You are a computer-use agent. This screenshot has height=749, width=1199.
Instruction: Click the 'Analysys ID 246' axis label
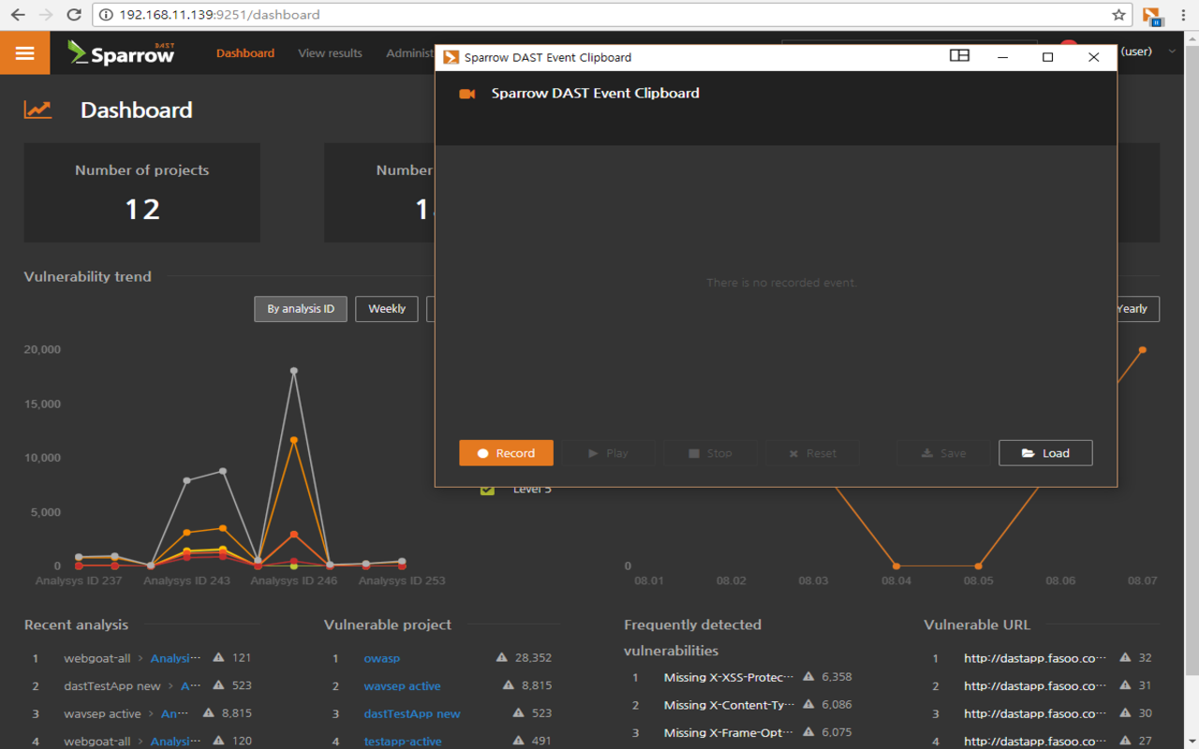294,580
